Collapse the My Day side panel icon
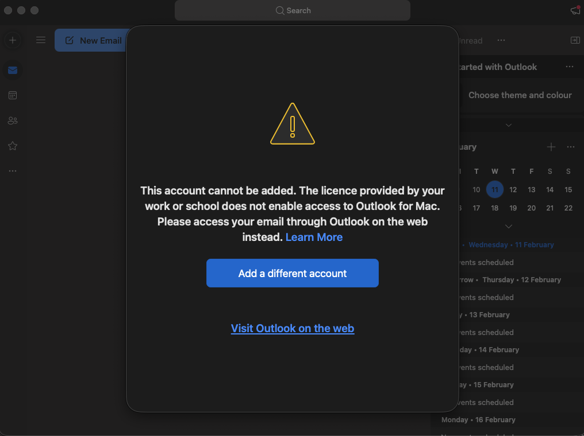The height and width of the screenshot is (436, 584). tap(575, 40)
